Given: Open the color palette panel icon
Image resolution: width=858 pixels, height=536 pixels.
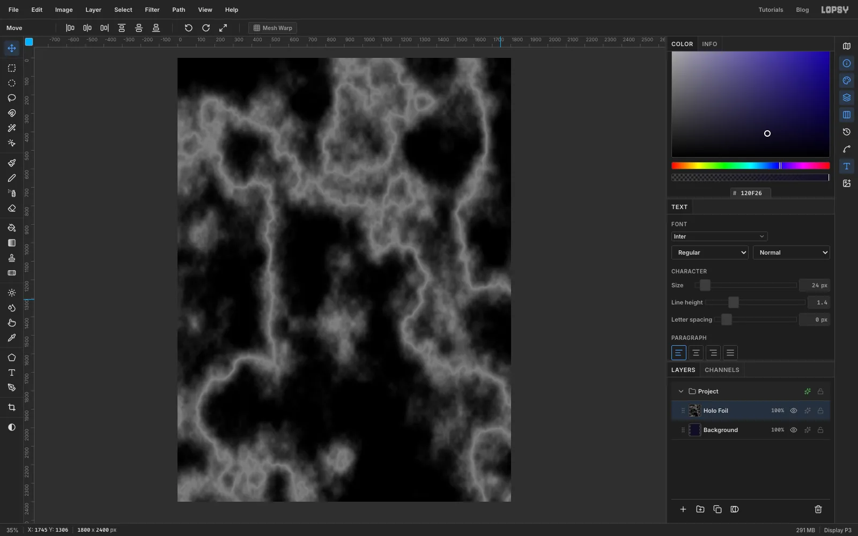Looking at the screenshot, I should [x=847, y=80].
